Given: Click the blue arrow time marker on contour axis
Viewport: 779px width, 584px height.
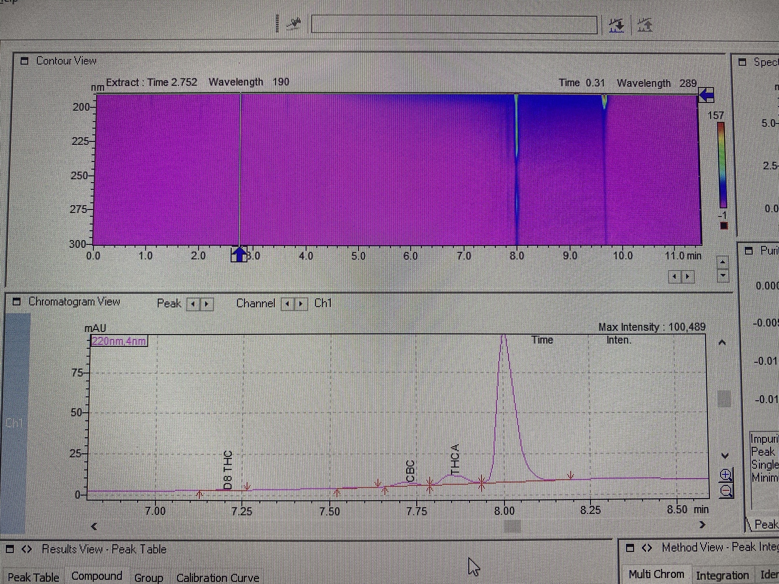Looking at the screenshot, I should (239, 255).
